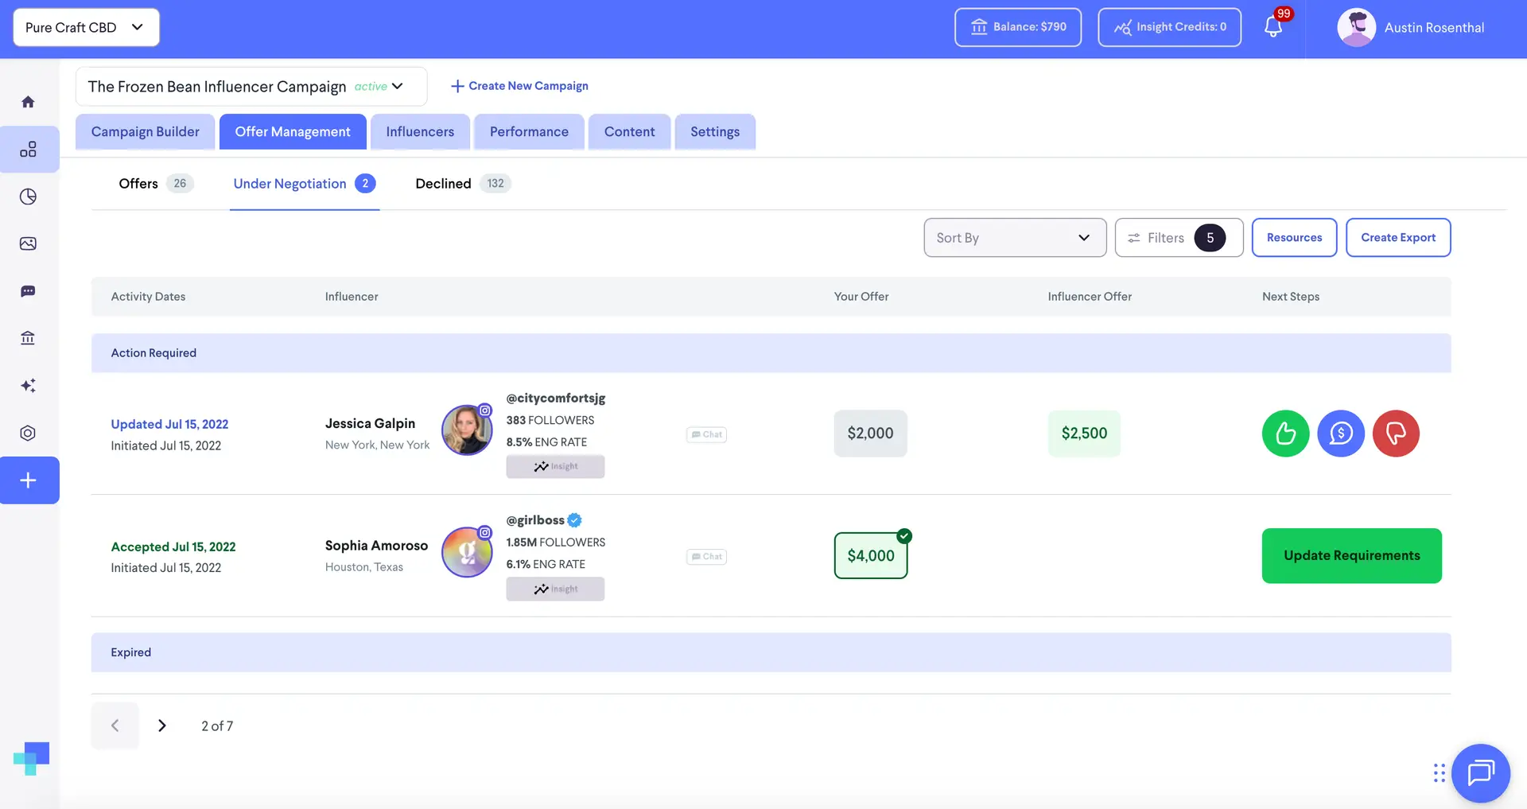Screen dimensions: 1527x809
Task: Open the messages chat sidebar icon
Action: pyautogui.click(x=29, y=290)
